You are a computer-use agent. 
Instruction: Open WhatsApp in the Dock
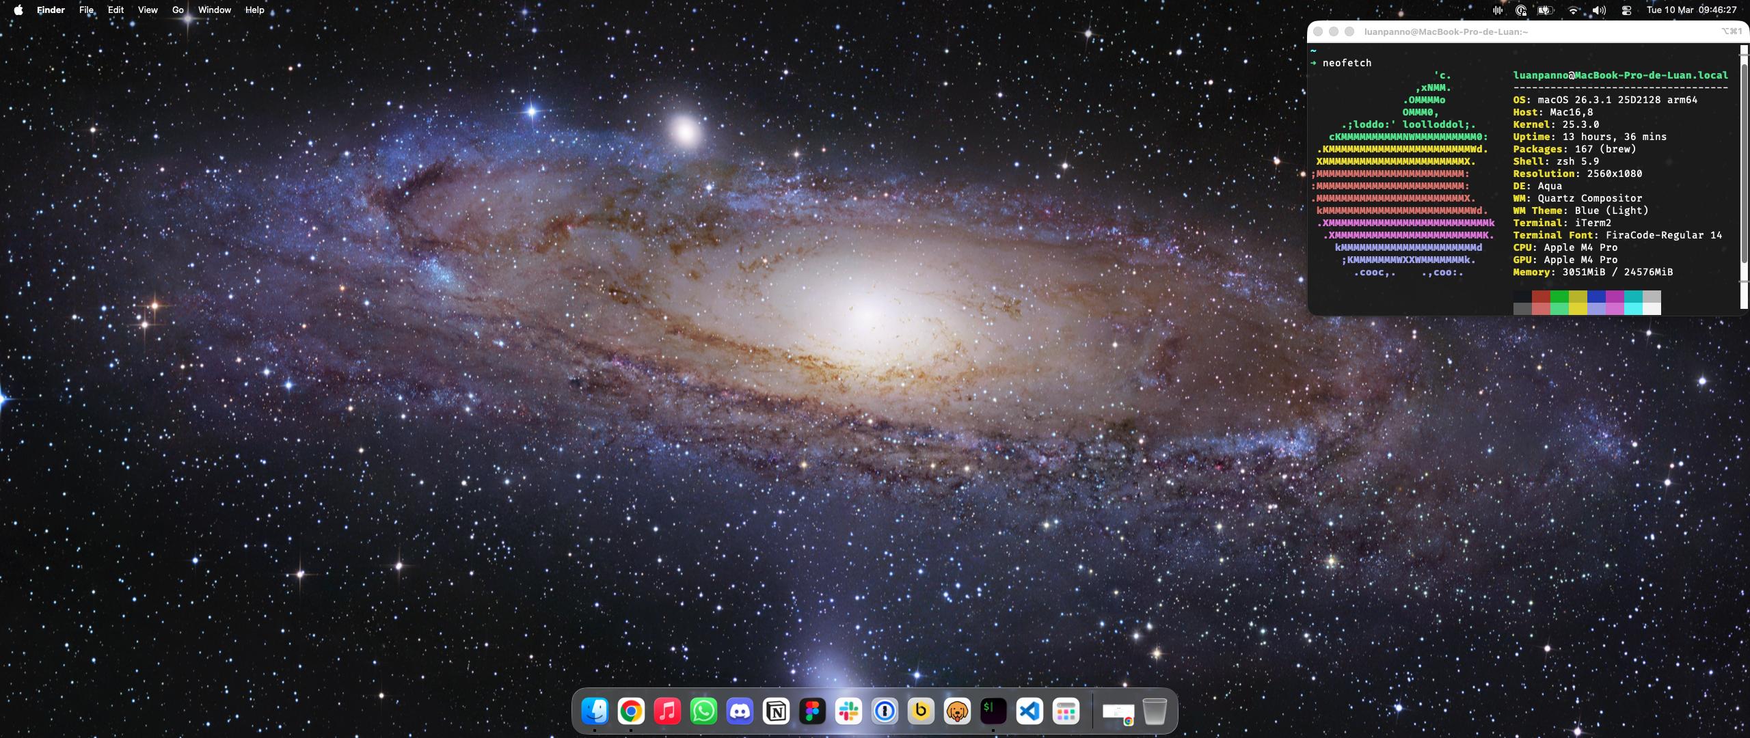click(703, 711)
